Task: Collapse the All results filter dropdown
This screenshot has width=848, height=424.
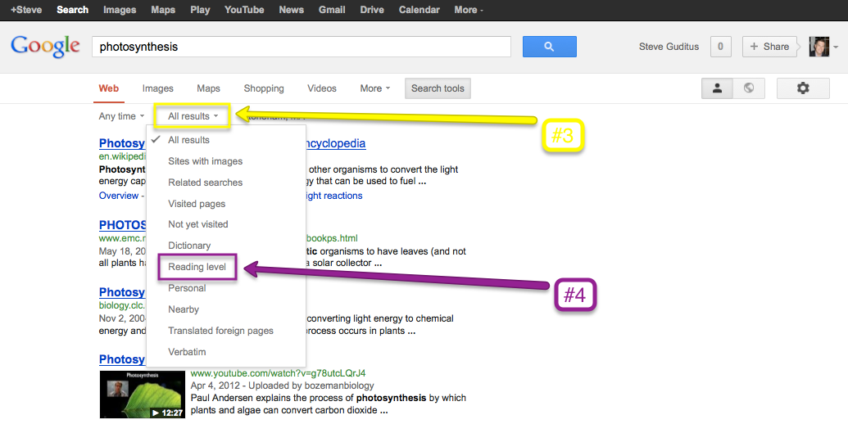Action: coord(193,116)
